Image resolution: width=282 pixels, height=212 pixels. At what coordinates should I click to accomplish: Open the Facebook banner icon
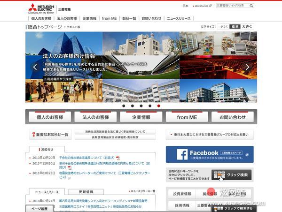click(x=182, y=154)
